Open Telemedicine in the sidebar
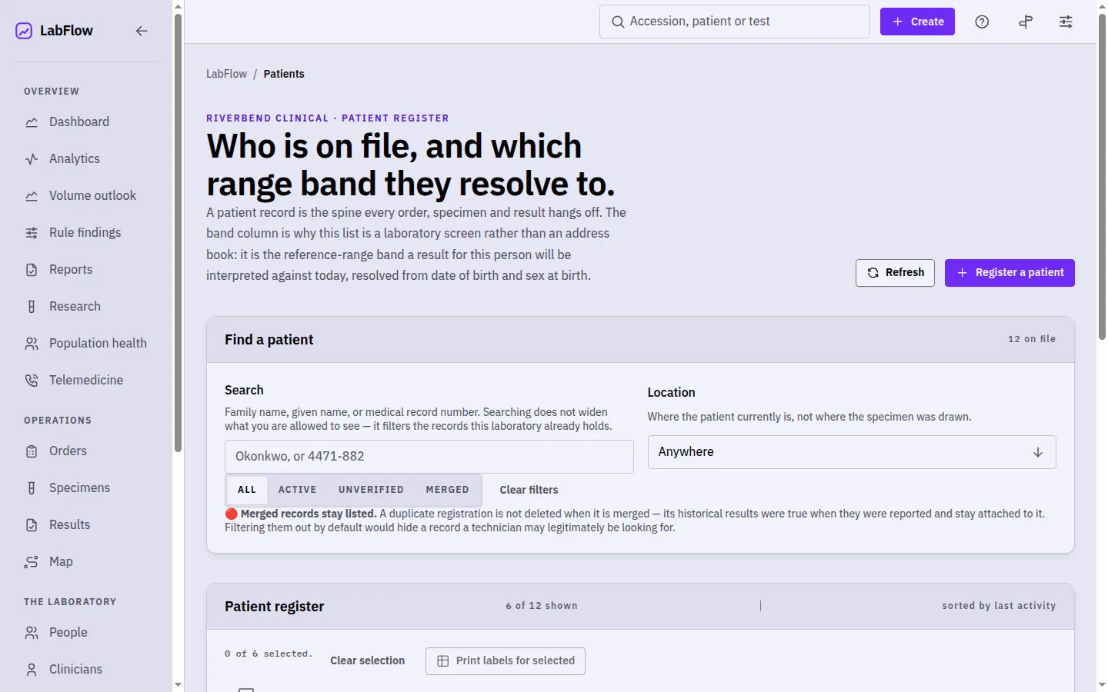This screenshot has width=1108, height=692. click(86, 380)
